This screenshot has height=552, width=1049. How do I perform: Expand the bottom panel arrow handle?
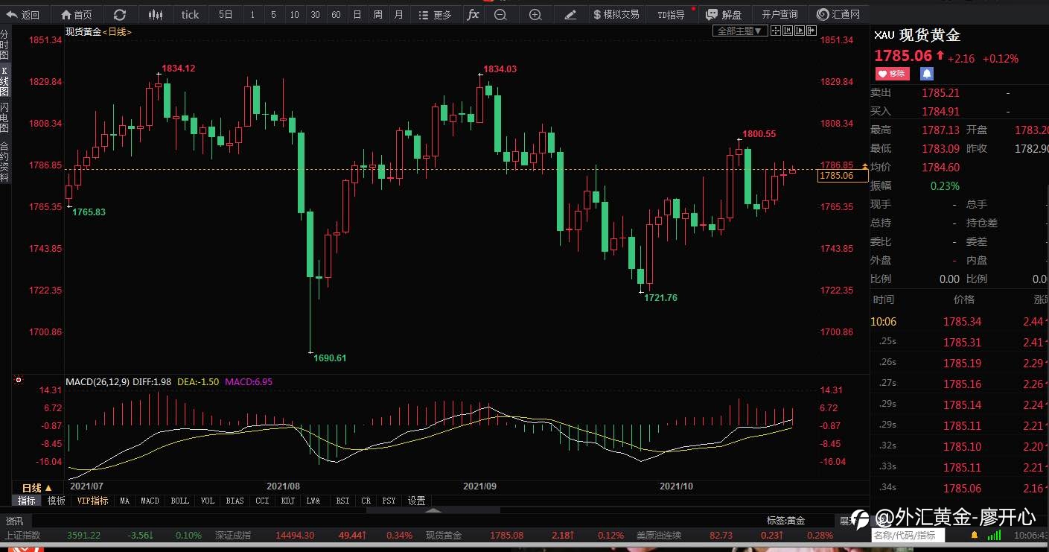click(433, 510)
